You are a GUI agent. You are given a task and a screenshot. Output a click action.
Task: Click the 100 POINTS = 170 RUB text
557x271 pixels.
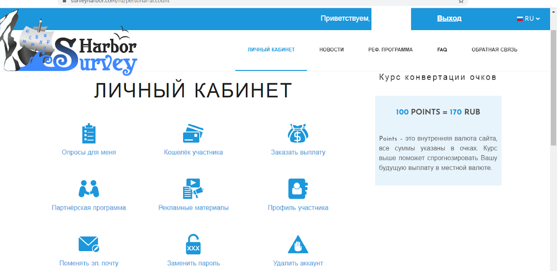point(438,112)
